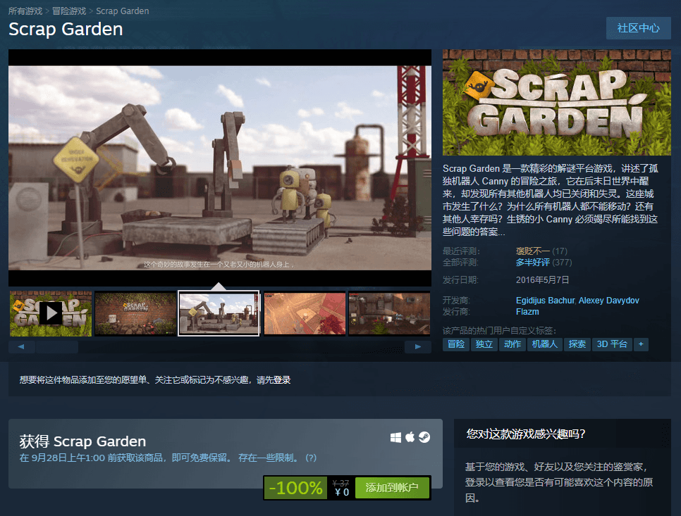Image resolution: width=681 pixels, height=516 pixels.
Task: Open developer Egidijus Bachur page
Action: click(545, 301)
